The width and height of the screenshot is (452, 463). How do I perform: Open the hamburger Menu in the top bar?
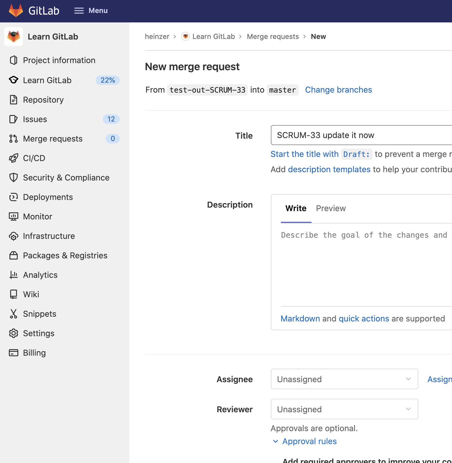pos(91,11)
